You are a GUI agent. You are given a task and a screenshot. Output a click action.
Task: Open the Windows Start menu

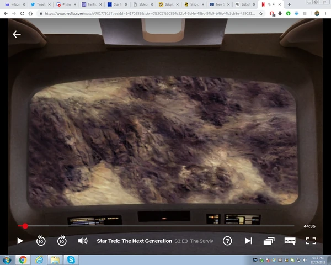pyautogui.click(x=7, y=259)
